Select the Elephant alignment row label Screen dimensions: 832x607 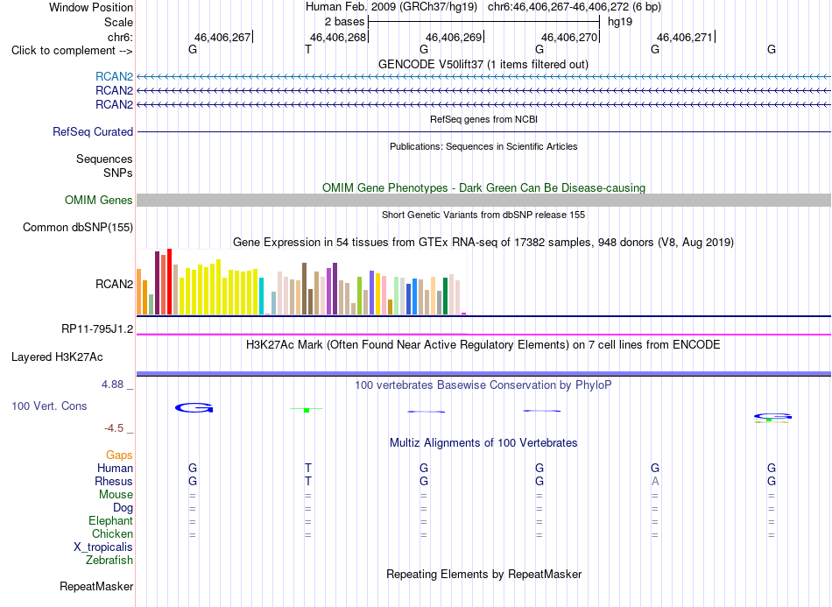point(111,520)
